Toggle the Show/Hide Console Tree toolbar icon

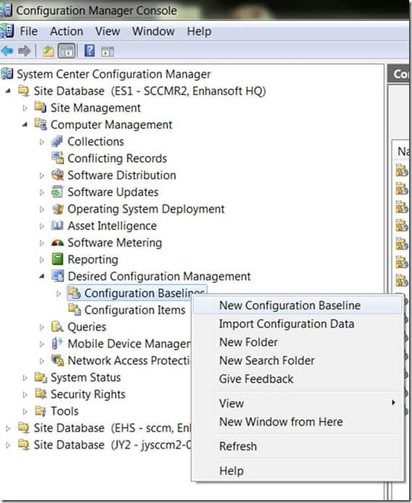tap(66, 51)
